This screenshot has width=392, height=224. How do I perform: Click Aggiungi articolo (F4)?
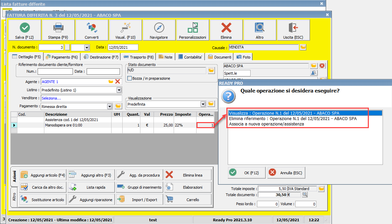pyautogui.click(x=43, y=175)
